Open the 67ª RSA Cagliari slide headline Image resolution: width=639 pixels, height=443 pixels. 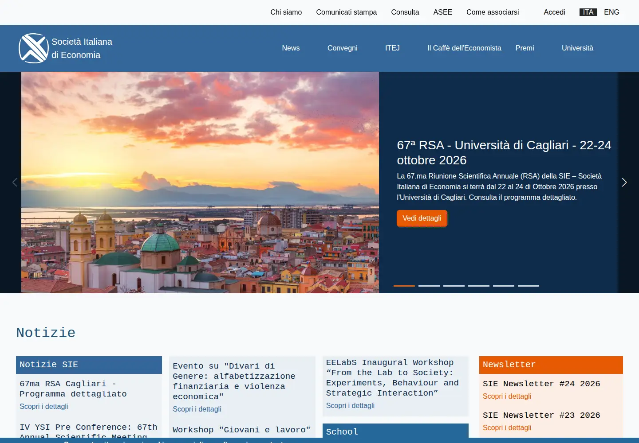click(504, 152)
